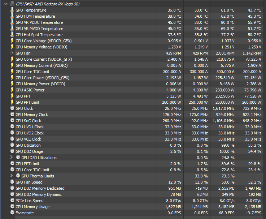Click the lightning icon for GPU Memory Voltage
Viewport: 266px width, 219px height.
tap(12, 47)
